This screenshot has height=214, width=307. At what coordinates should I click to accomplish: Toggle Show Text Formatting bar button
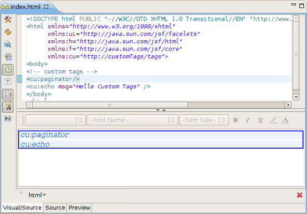pos(8,107)
